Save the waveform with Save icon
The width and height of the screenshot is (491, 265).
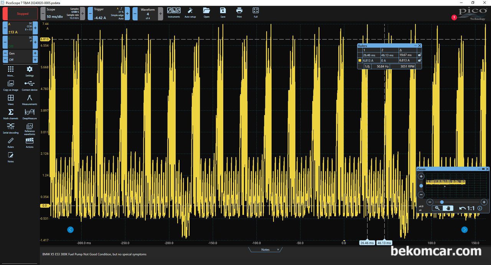click(x=223, y=13)
